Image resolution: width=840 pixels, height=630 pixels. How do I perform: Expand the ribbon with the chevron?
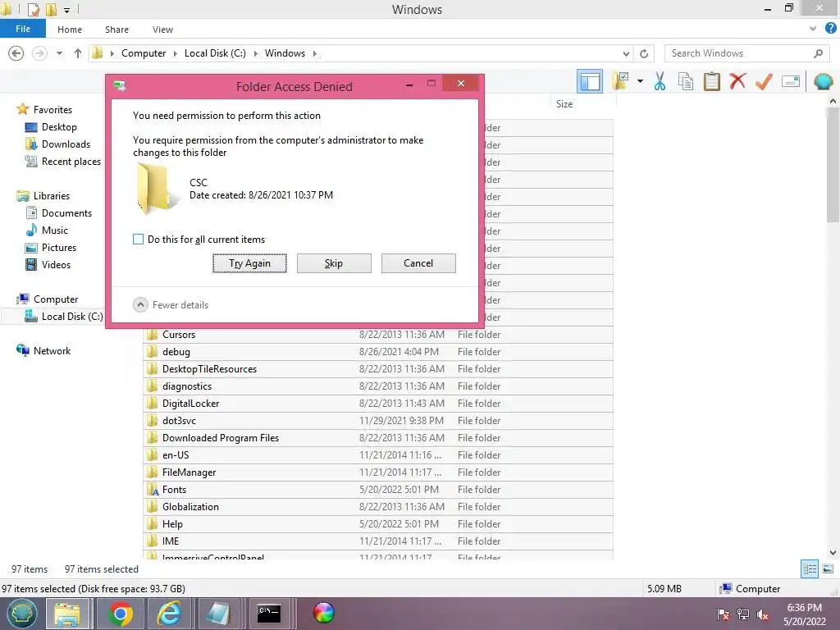(x=813, y=29)
